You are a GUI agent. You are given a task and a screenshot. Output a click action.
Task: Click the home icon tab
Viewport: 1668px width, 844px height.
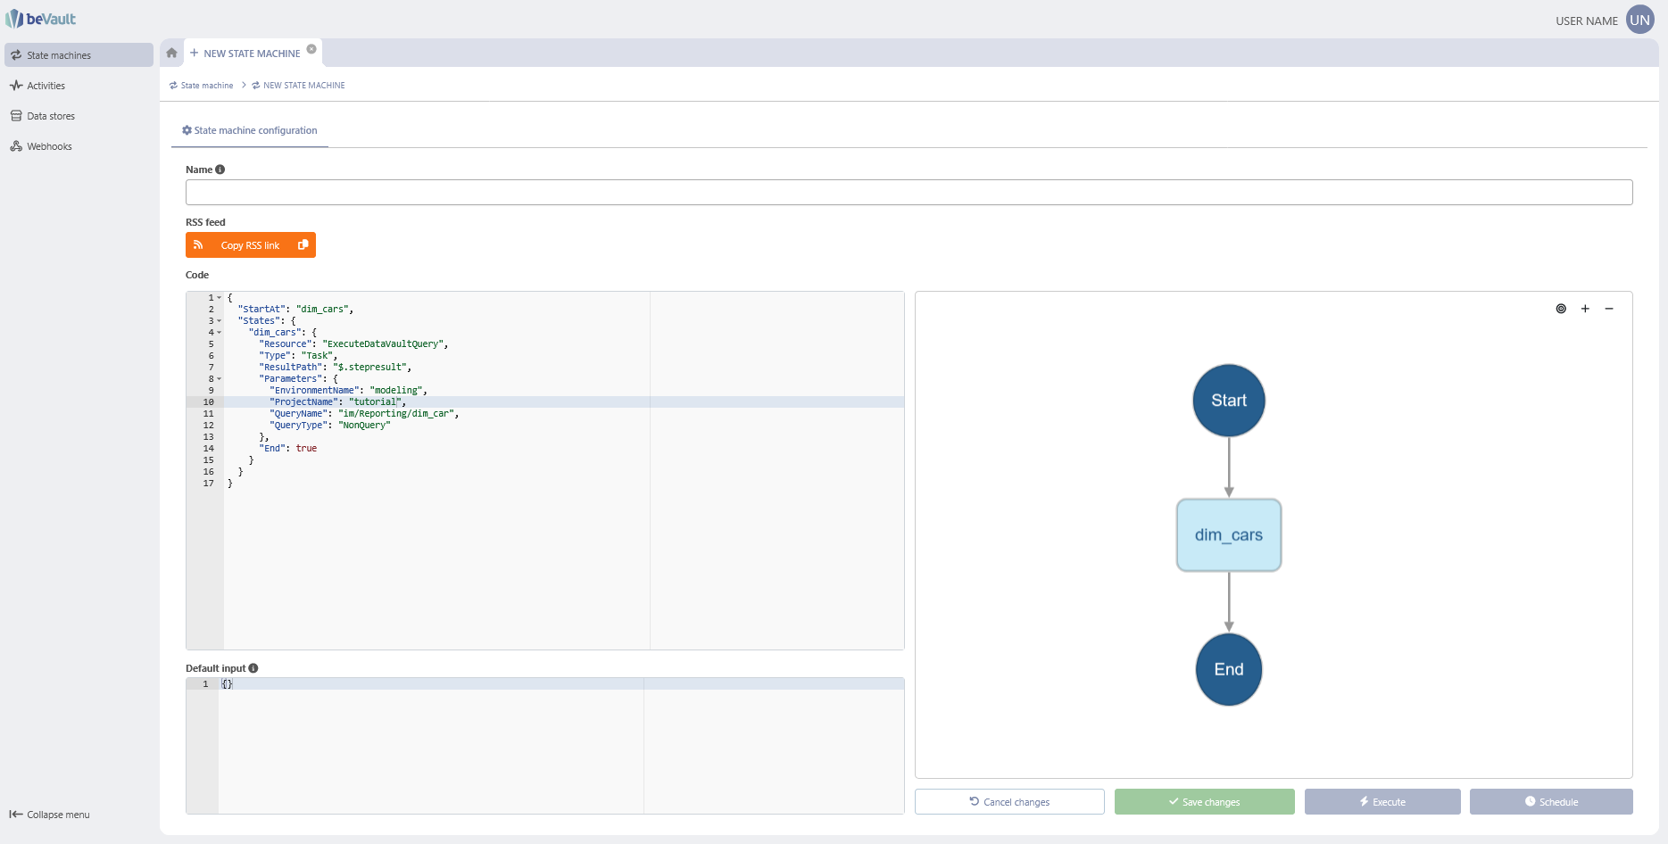coord(171,53)
